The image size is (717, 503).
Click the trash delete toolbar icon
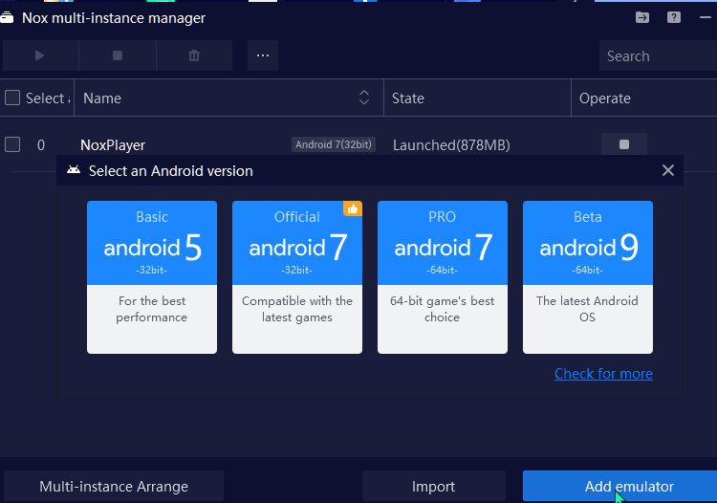194,55
